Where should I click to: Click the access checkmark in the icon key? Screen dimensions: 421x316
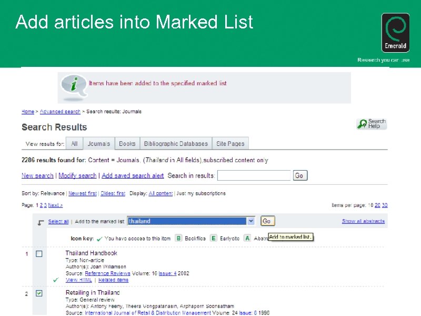point(99,238)
